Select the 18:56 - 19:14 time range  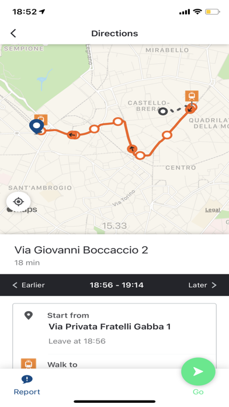click(117, 285)
